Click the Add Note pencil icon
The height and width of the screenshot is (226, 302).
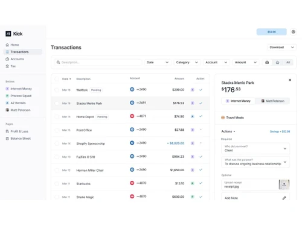tap(284, 198)
